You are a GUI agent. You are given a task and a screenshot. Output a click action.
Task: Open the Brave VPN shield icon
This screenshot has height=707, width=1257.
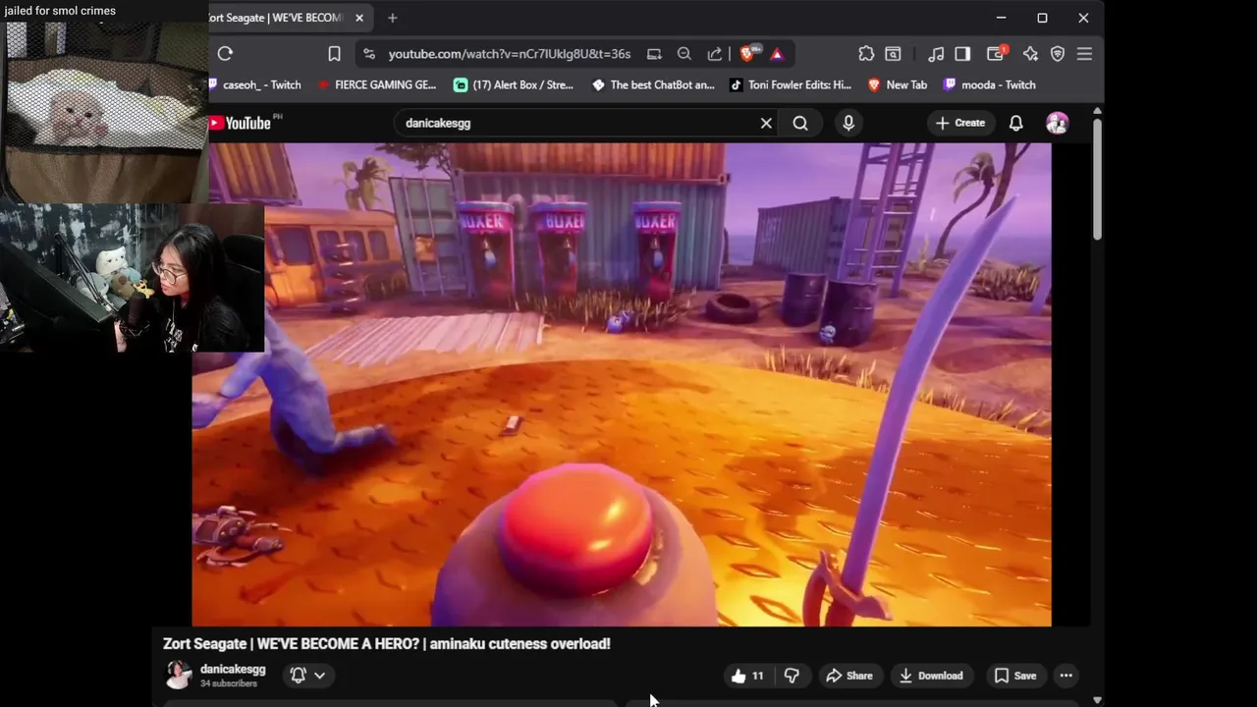pyautogui.click(x=1058, y=54)
